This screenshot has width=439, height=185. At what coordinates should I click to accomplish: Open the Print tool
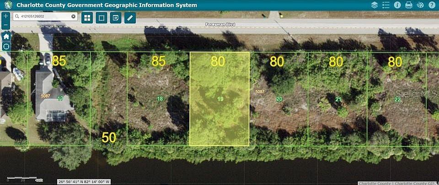coord(409,5)
